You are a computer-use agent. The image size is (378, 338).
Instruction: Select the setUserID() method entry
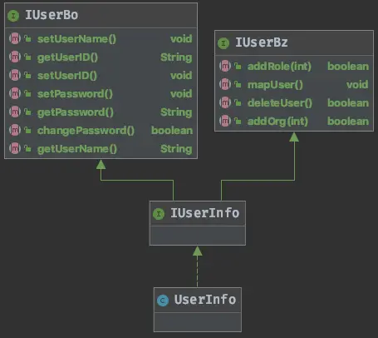pyautogui.click(x=101, y=76)
